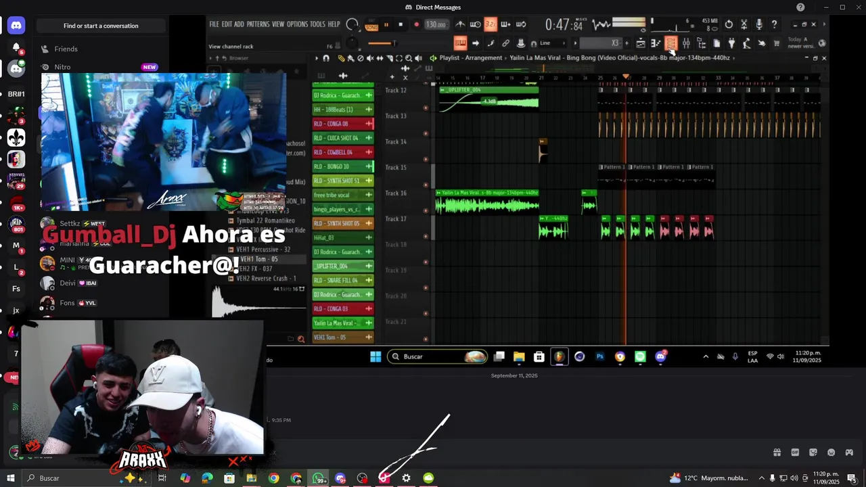The image size is (866, 487).
Task: Open the VIEW menu
Action: pyautogui.click(x=278, y=24)
